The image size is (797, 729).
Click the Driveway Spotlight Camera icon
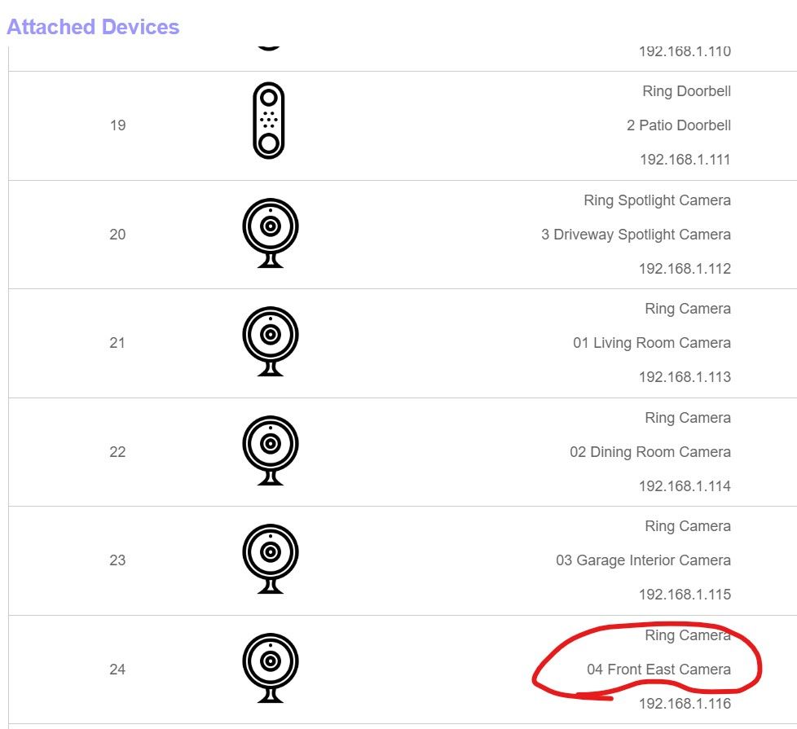tap(271, 232)
